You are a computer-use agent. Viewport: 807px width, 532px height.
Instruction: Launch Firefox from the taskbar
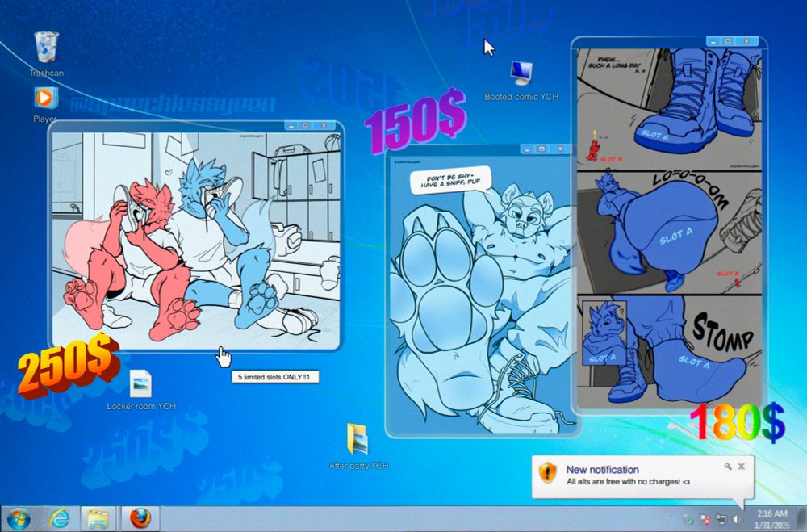(x=140, y=518)
